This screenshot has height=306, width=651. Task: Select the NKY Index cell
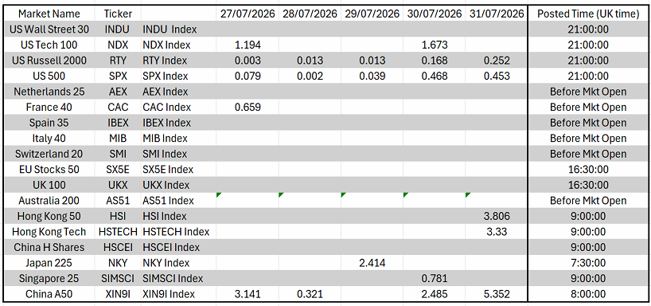178,263
